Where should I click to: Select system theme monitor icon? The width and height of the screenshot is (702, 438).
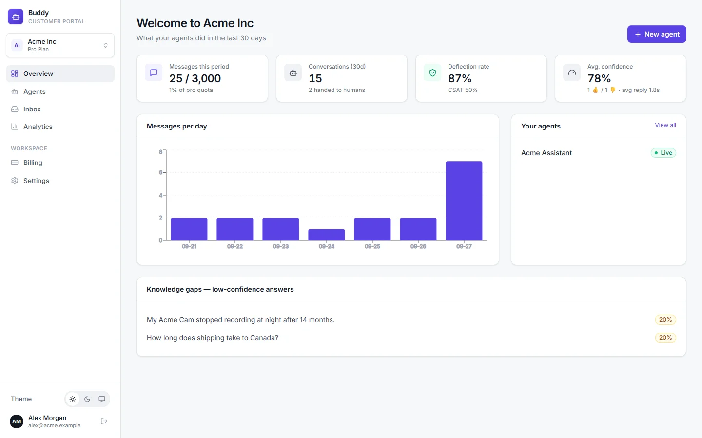pyautogui.click(x=102, y=399)
